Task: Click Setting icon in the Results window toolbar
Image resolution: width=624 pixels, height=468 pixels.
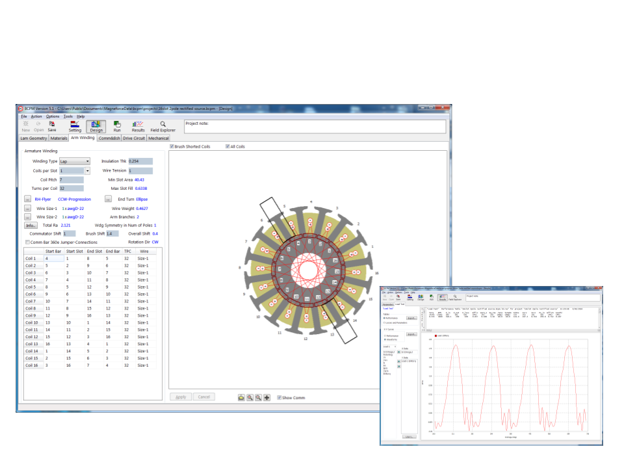Action: point(410,298)
